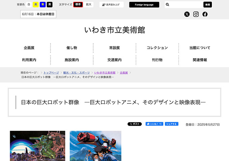This screenshot has width=229, height=161.
Task: Open the Mazinger and Mt. Fuji thumbnail
Action: [96, 146]
